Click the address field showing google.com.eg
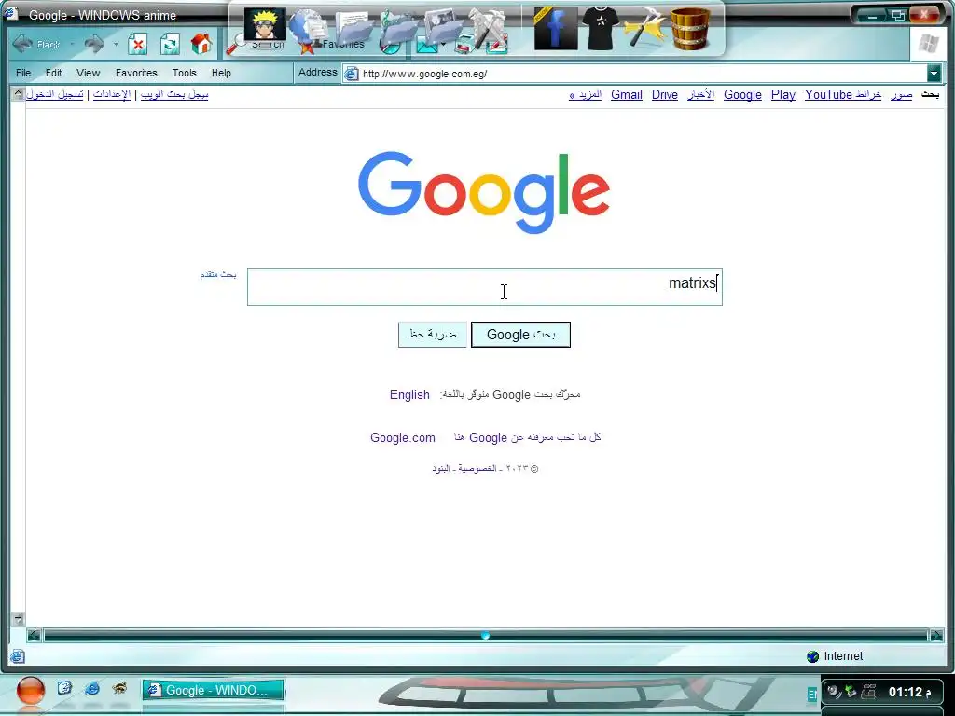The height and width of the screenshot is (716, 955). 643,74
